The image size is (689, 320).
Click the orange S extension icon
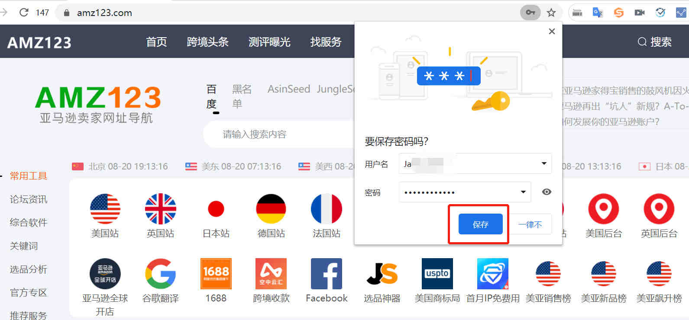pos(619,13)
